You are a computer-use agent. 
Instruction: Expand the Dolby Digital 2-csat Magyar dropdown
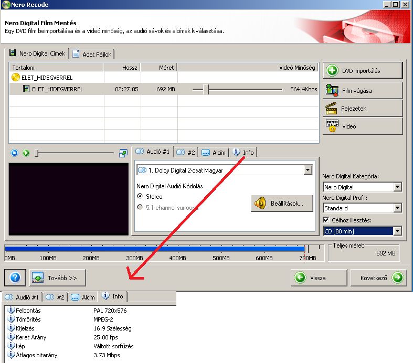308,170
